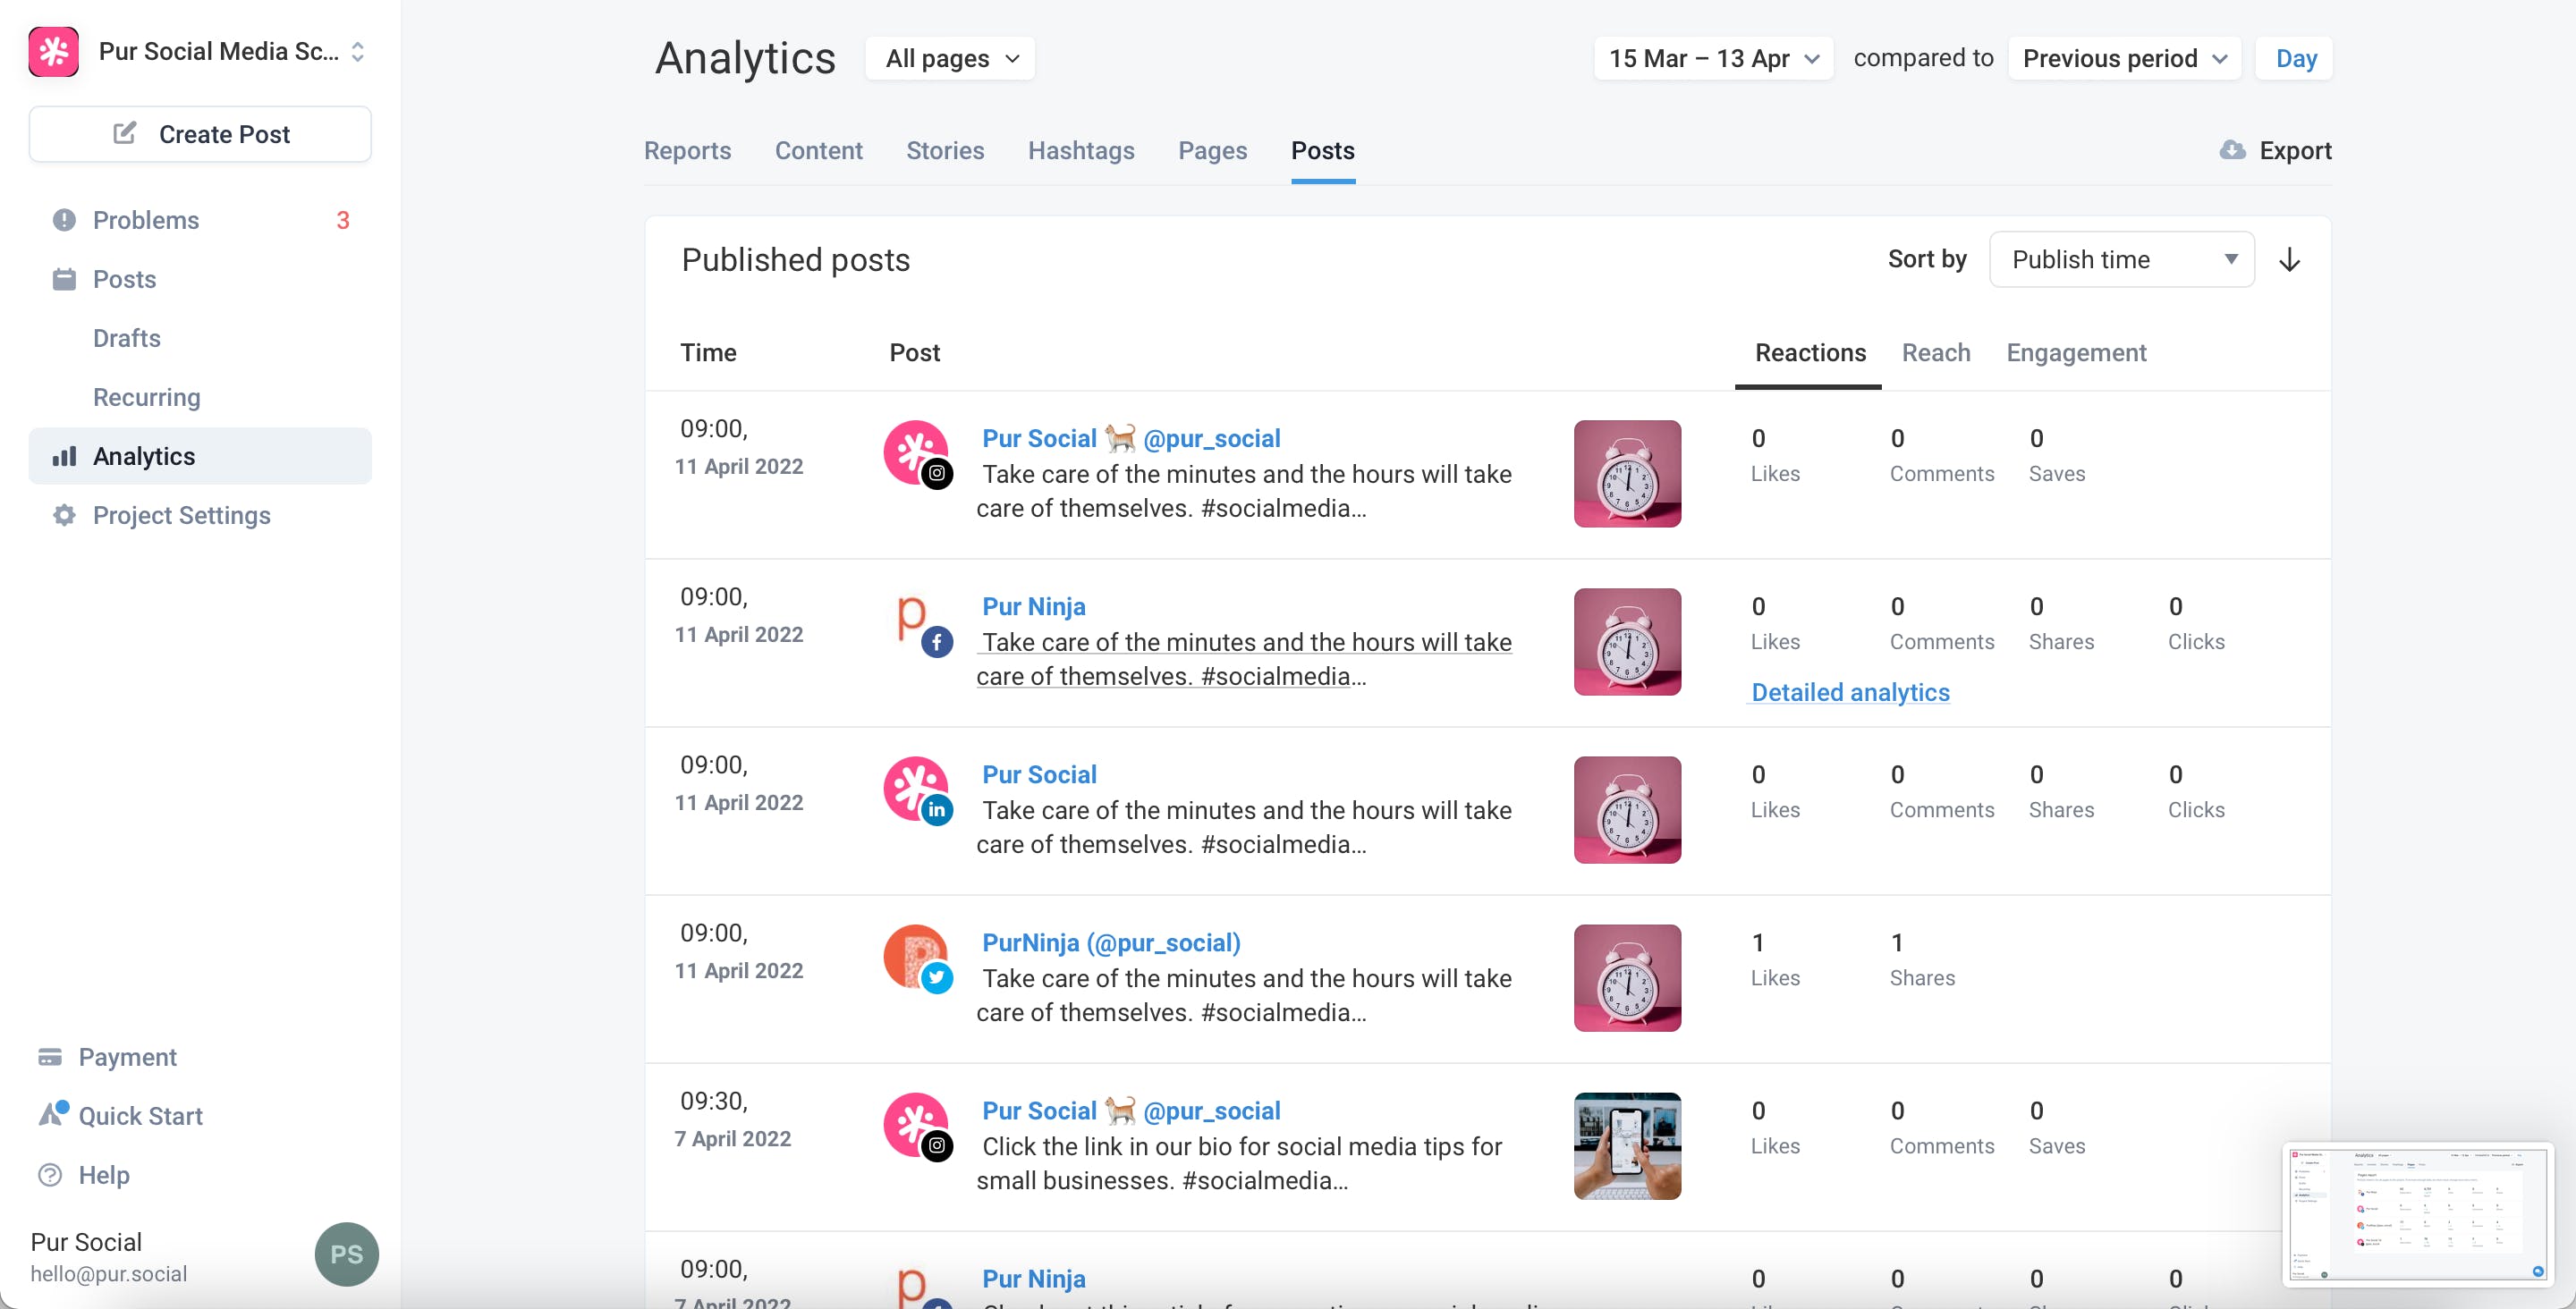Select the Engagement column tab
Viewport: 2576px width, 1309px height.
2076,353
